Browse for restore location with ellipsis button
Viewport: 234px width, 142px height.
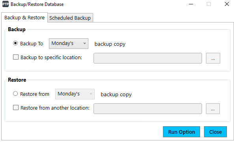tap(213, 109)
